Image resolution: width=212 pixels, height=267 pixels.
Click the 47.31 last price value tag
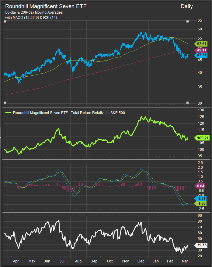201,55
